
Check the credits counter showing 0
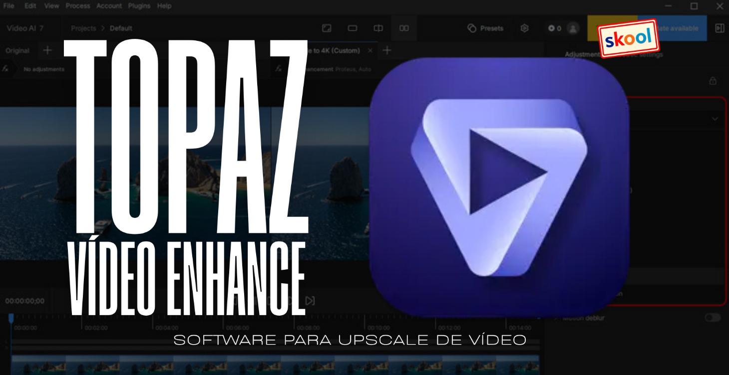(x=555, y=28)
